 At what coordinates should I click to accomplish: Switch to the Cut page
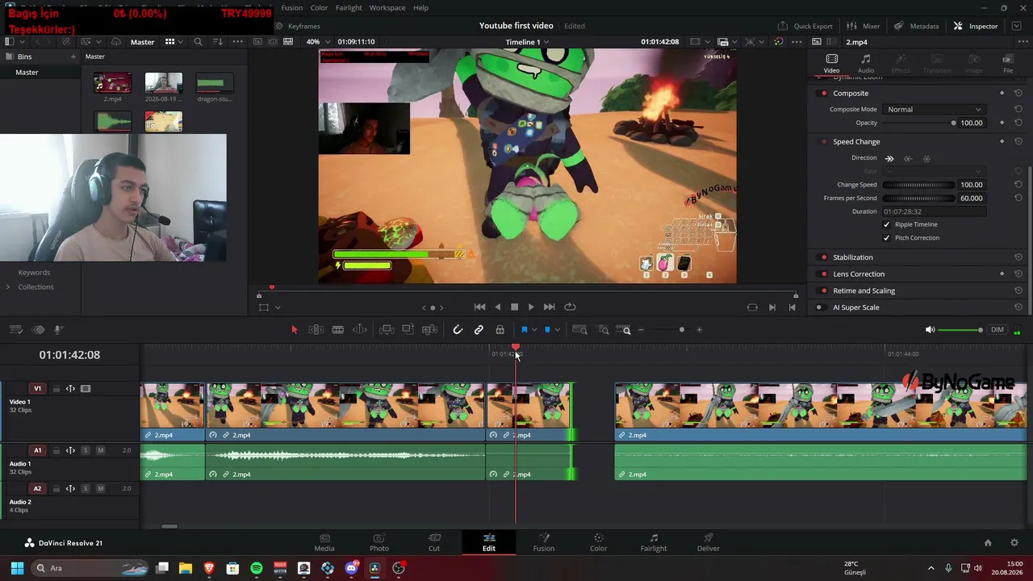pos(434,542)
